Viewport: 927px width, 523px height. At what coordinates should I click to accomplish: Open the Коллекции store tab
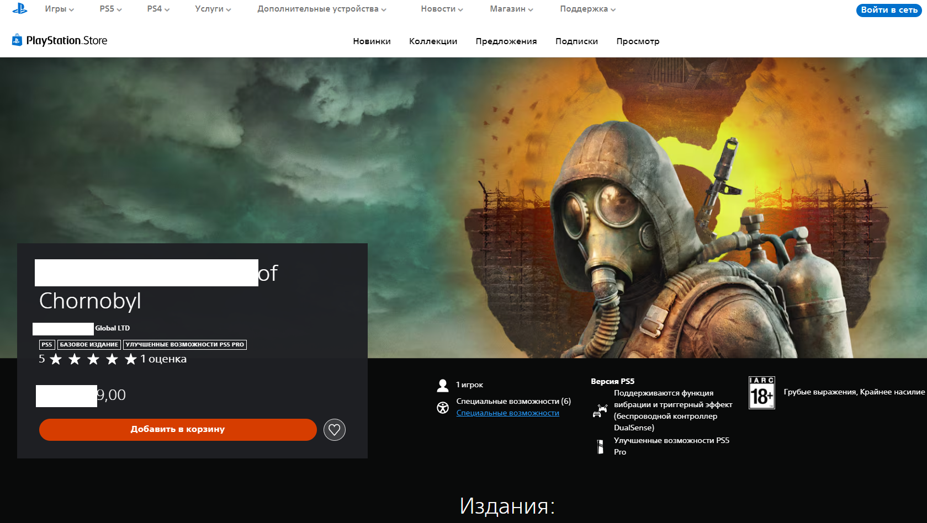(x=433, y=41)
